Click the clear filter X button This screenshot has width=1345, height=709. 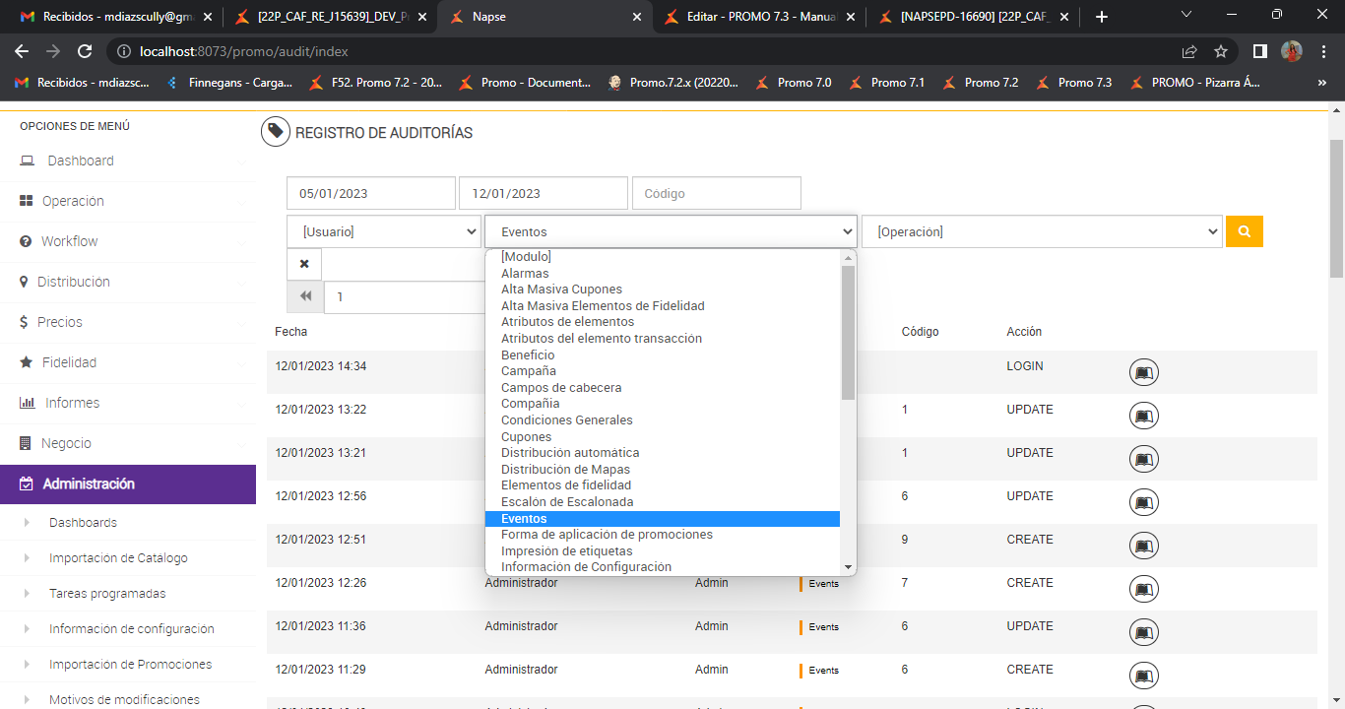[x=304, y=264]
